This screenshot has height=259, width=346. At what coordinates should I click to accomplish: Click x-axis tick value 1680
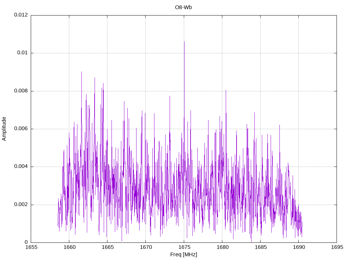(x=222, y=247)
